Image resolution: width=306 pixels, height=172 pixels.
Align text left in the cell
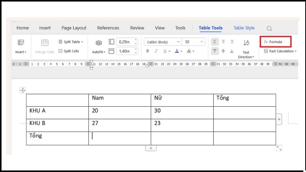tap(215, 42)
